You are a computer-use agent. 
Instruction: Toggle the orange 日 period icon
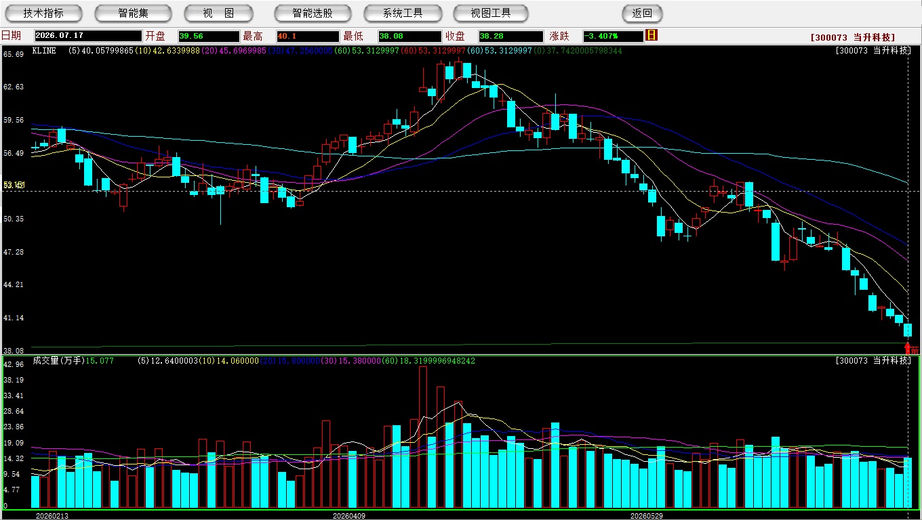652,35
